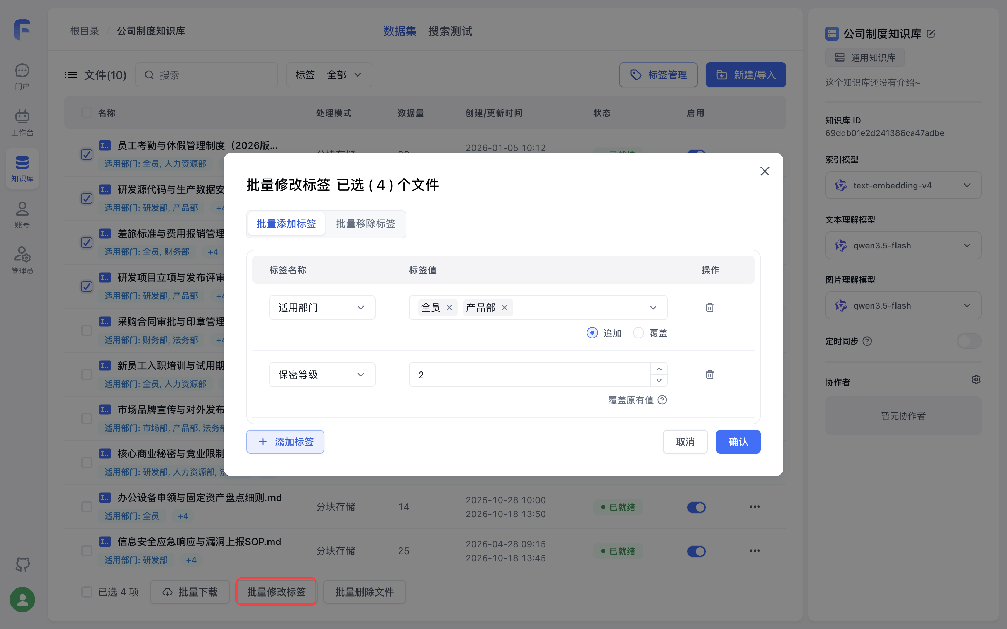Toggle the 定时同步 switch
The height and width of the screenshot is (629, 1007).
[x=969, y=341]
